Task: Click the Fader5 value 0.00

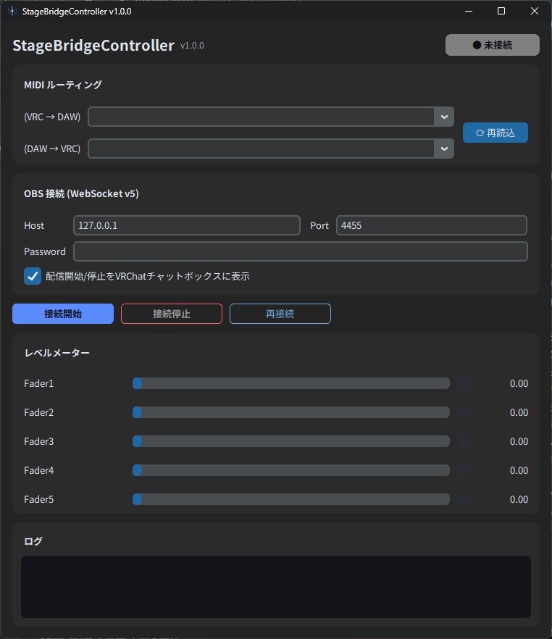Action: [519, 499]
